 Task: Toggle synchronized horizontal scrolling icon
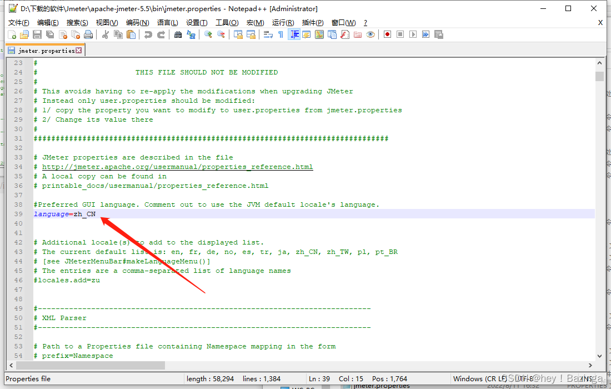pos(251,34)
